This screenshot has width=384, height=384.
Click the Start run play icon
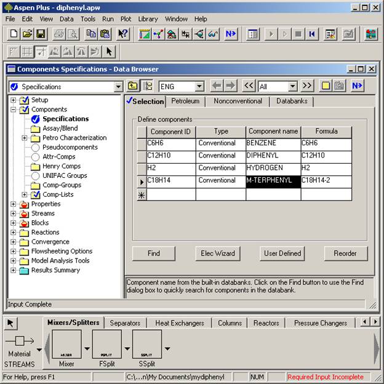[x=271, y=34]
